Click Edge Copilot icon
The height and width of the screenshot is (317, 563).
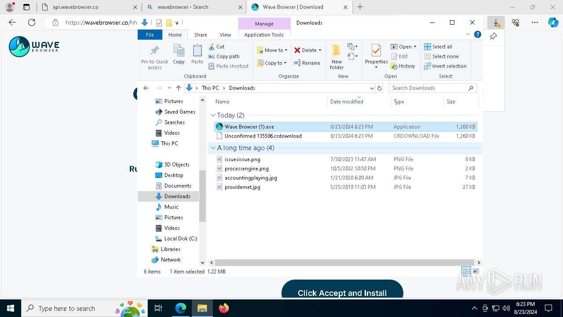[x=553, y=22]
